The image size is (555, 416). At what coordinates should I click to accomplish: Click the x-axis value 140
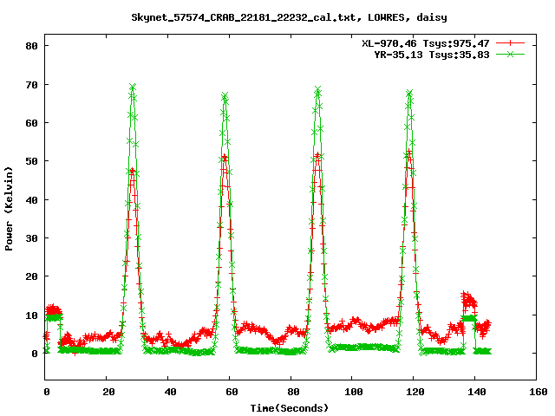(x=477, y=392)
